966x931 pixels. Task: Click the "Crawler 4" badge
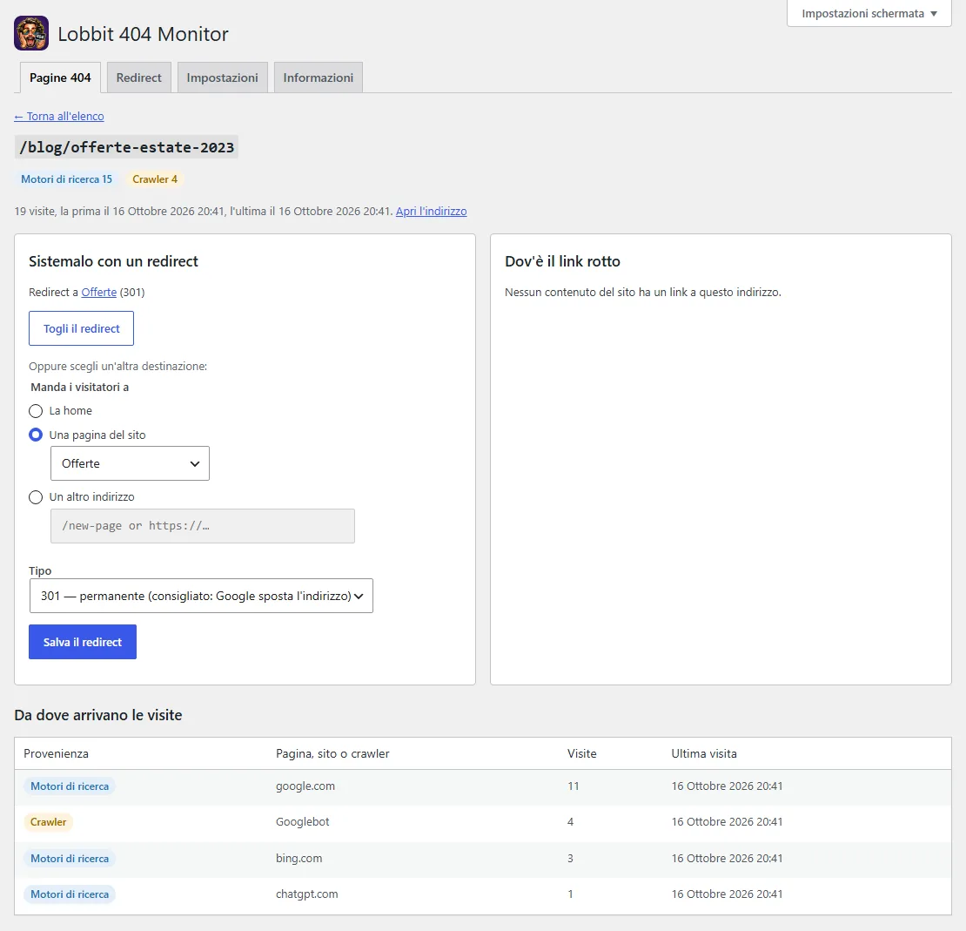pos(155,179)
